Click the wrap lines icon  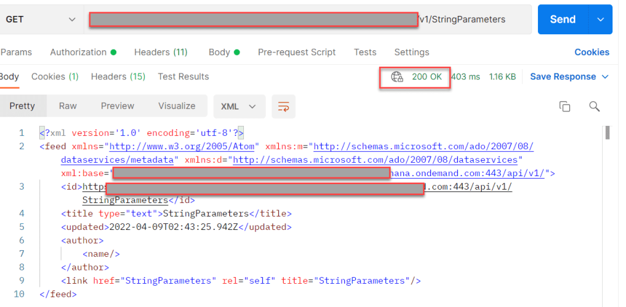(284, 106)
